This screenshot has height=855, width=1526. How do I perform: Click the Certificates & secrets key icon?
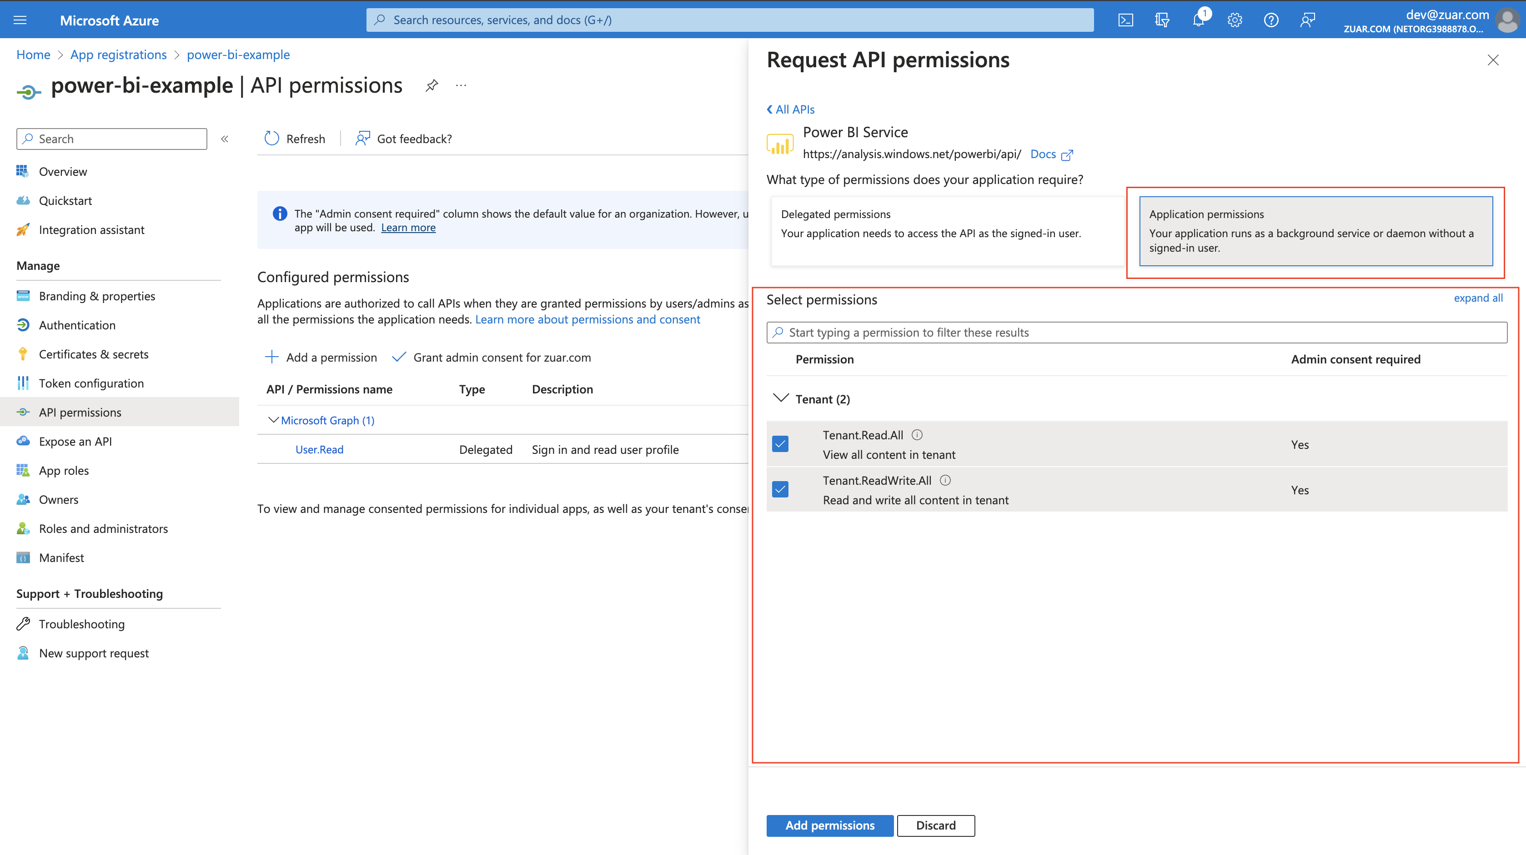23,354
